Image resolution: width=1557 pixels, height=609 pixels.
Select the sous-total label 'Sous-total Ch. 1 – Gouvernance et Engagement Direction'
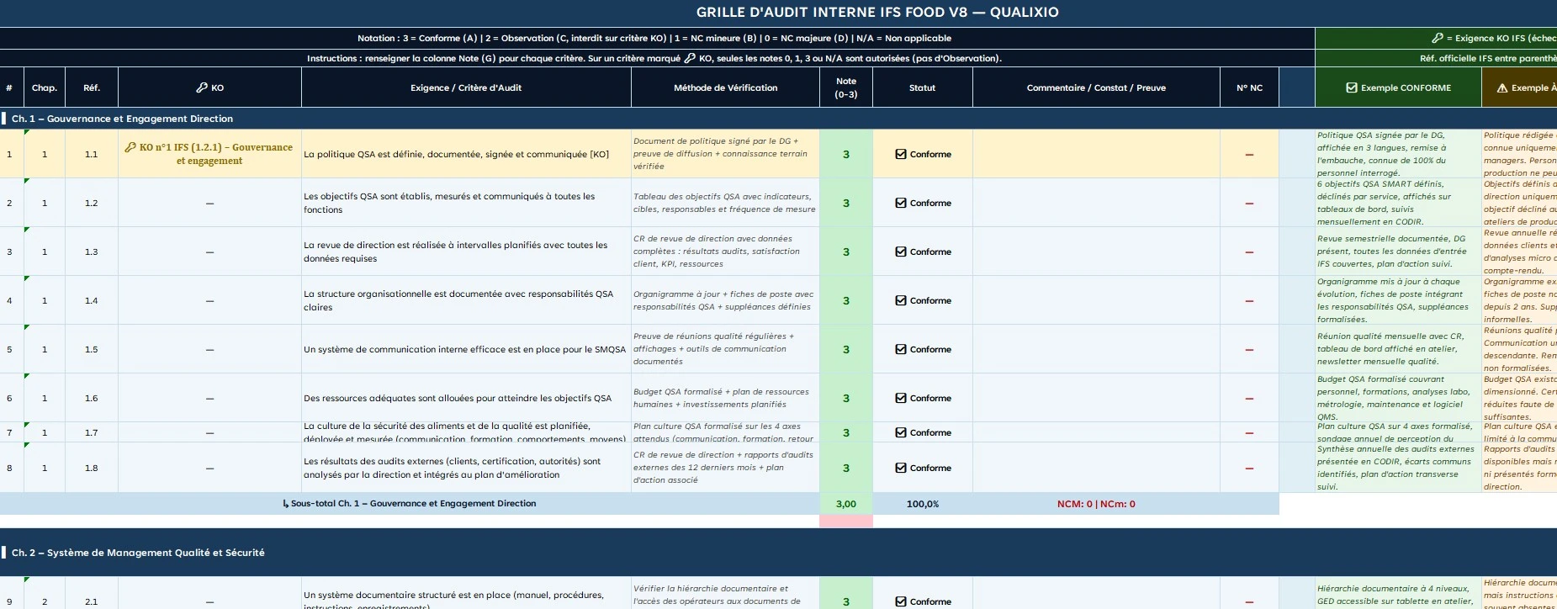click(x=410, y=503)
